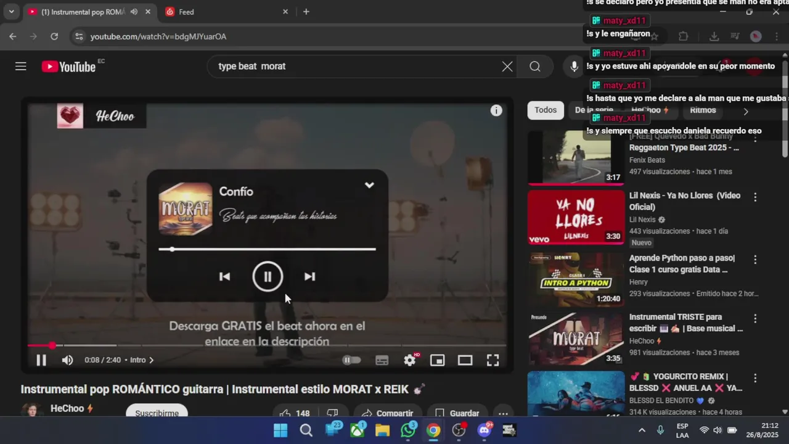Select the Todos filter chip
The image size is (789, 444).
tap(546, 110)
